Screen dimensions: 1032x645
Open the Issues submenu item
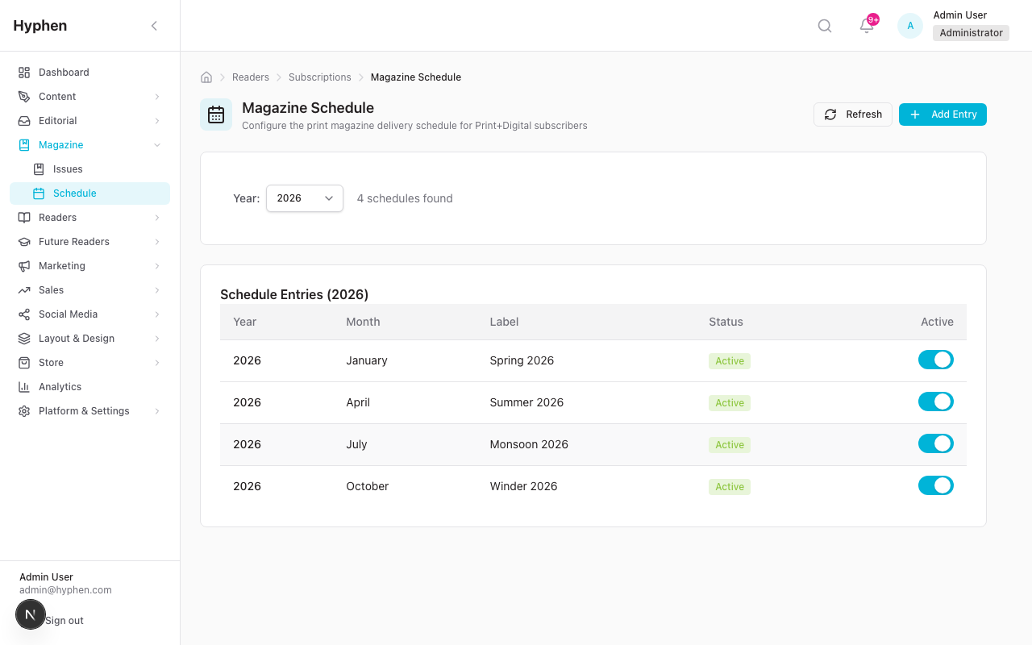click(x=68, y=169)
